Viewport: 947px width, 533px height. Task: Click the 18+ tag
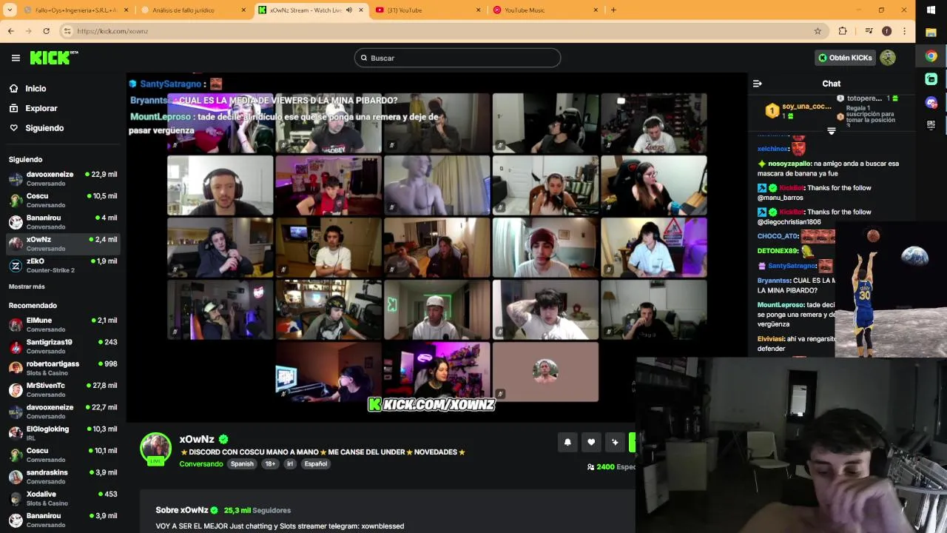click(x=270, y=464)
